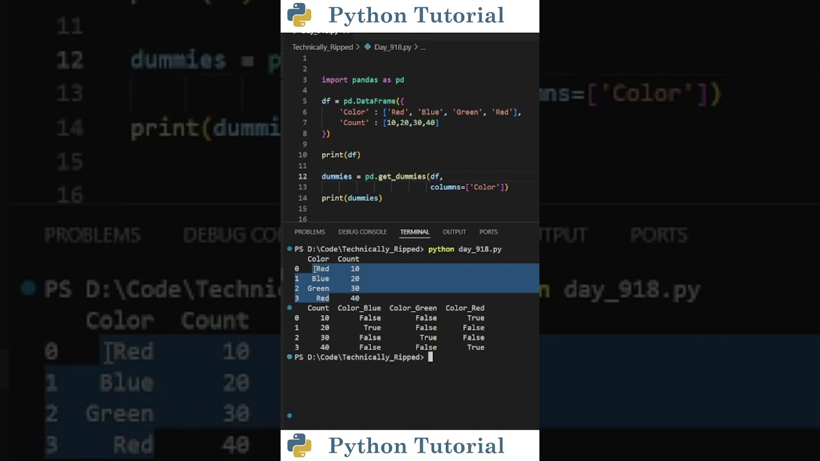The image size is (820, 461).
Task: Click the 'Color_Red' column header in terminal output
Action: 465,308
